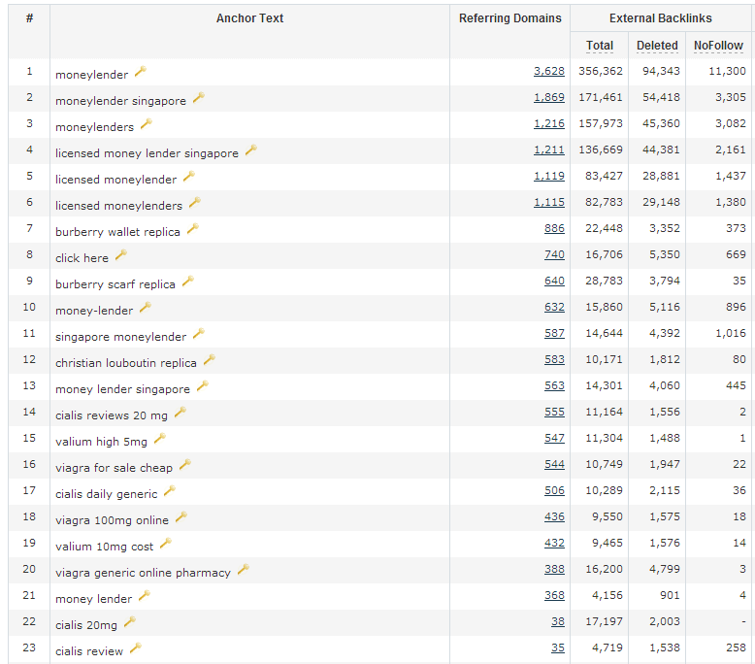
Task: Click key icon next to 'valium high 5mg'
Action: pos(160,439)
